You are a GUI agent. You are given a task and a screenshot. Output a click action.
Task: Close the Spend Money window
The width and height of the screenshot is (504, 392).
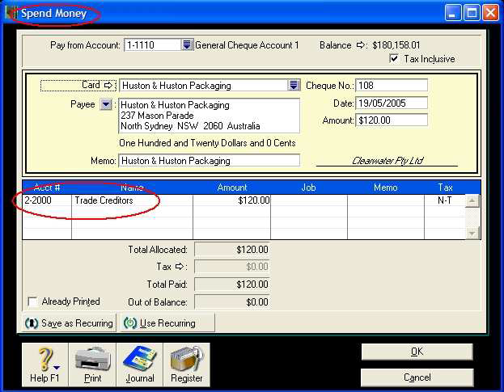[490, 13]
